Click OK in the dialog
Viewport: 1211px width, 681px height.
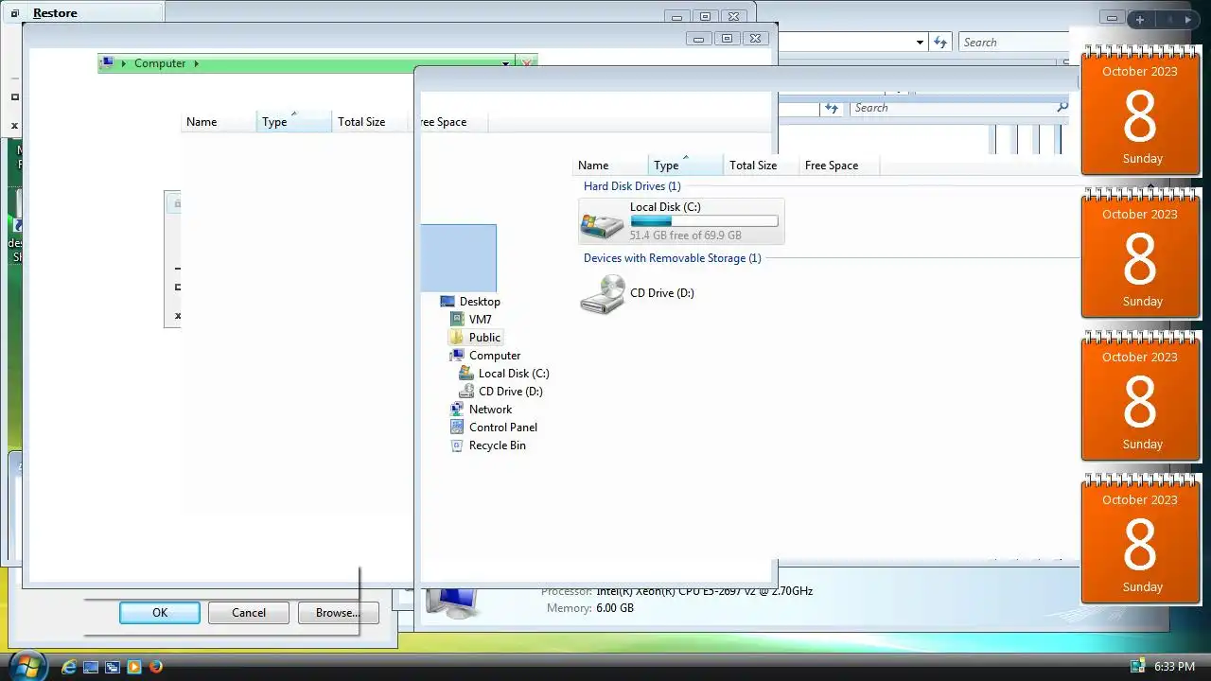pyautogui.click(x=160, y=613)
